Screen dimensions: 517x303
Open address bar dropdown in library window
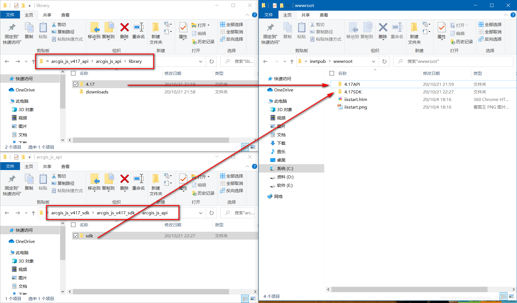tap(201, 61)
